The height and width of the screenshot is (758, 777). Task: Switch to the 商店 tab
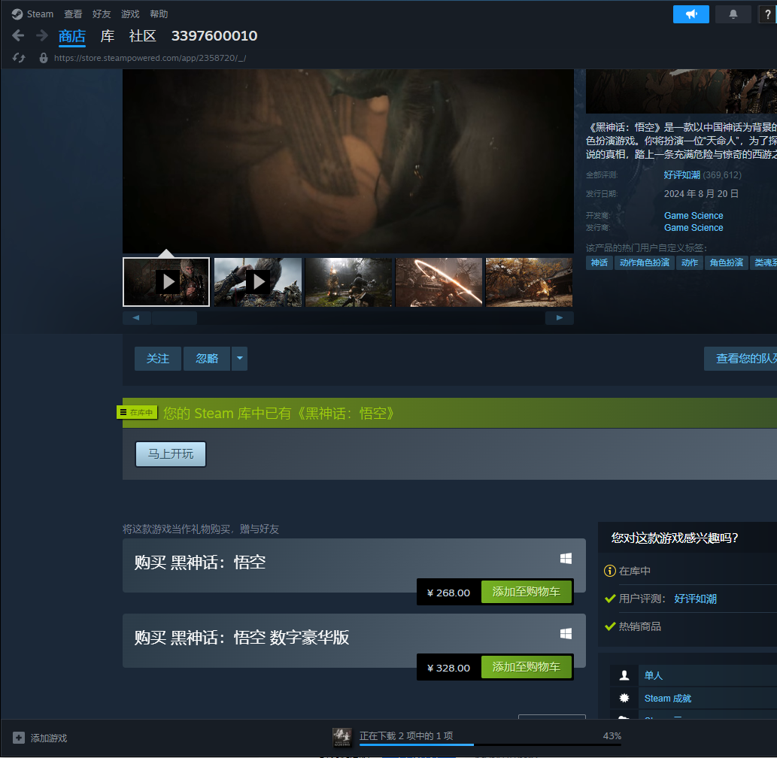coord(72,36)
